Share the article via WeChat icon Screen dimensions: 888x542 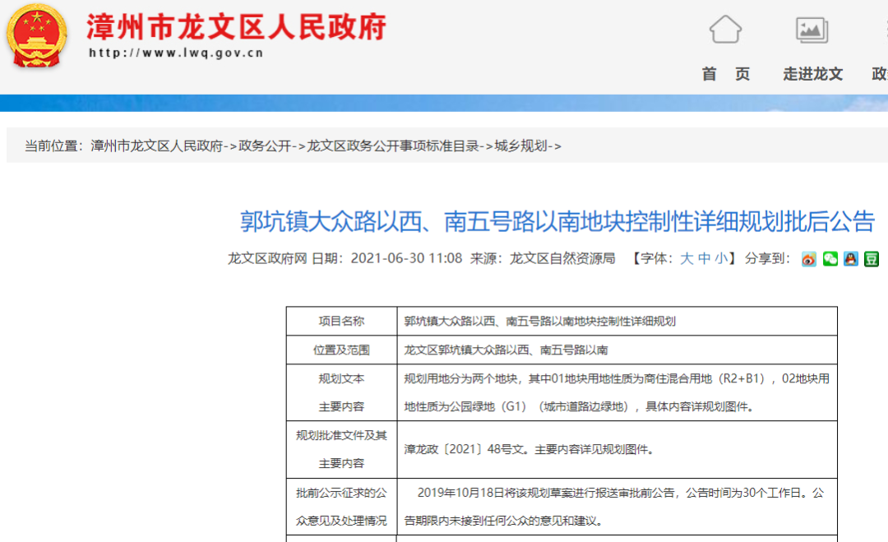pos(830,259)
